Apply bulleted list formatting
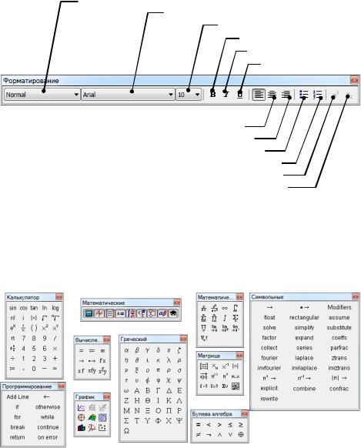Screen dimensions: 361x448 point(303,94)
